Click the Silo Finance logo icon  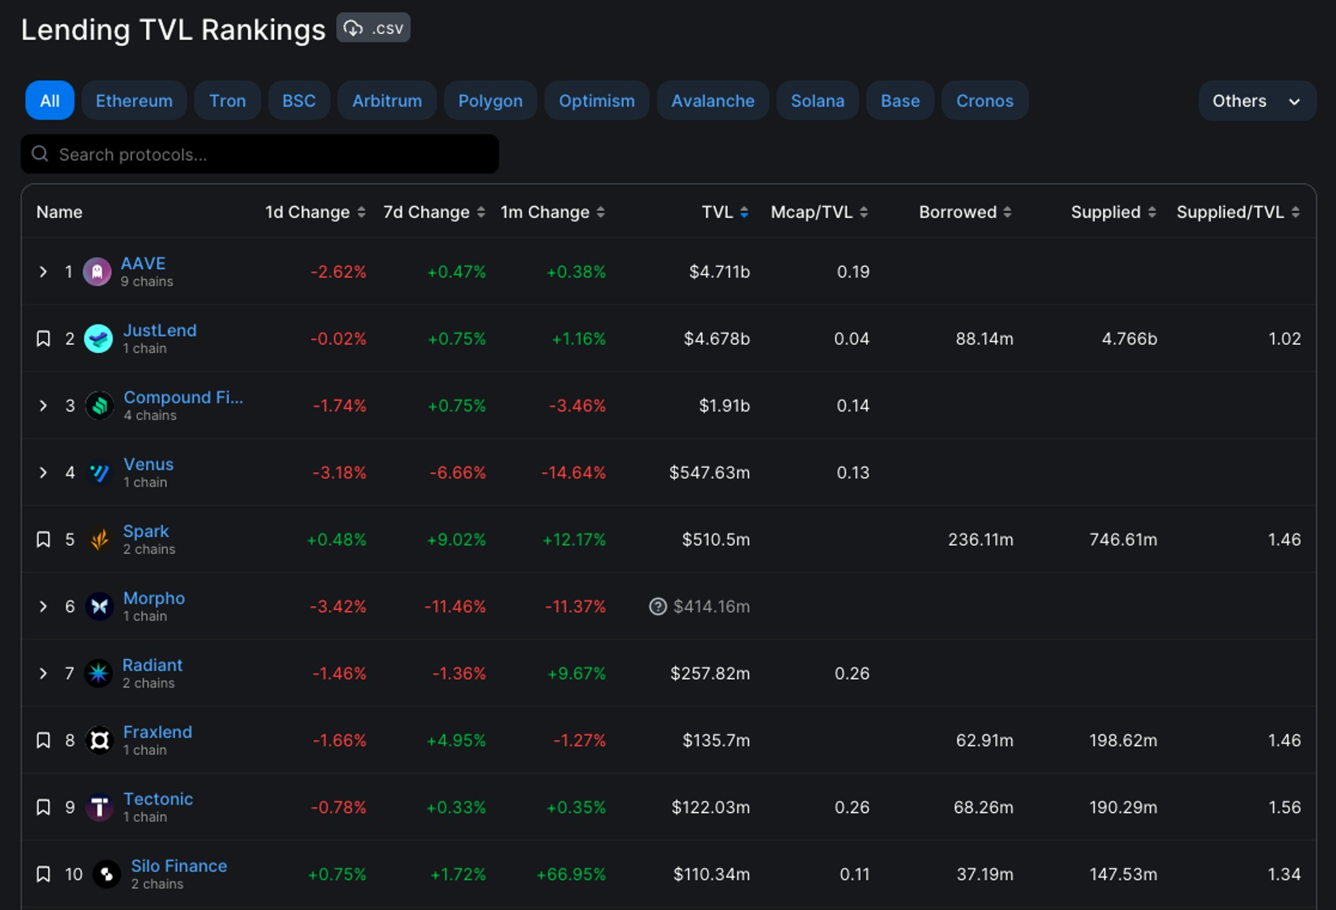(x=107, y=874)
